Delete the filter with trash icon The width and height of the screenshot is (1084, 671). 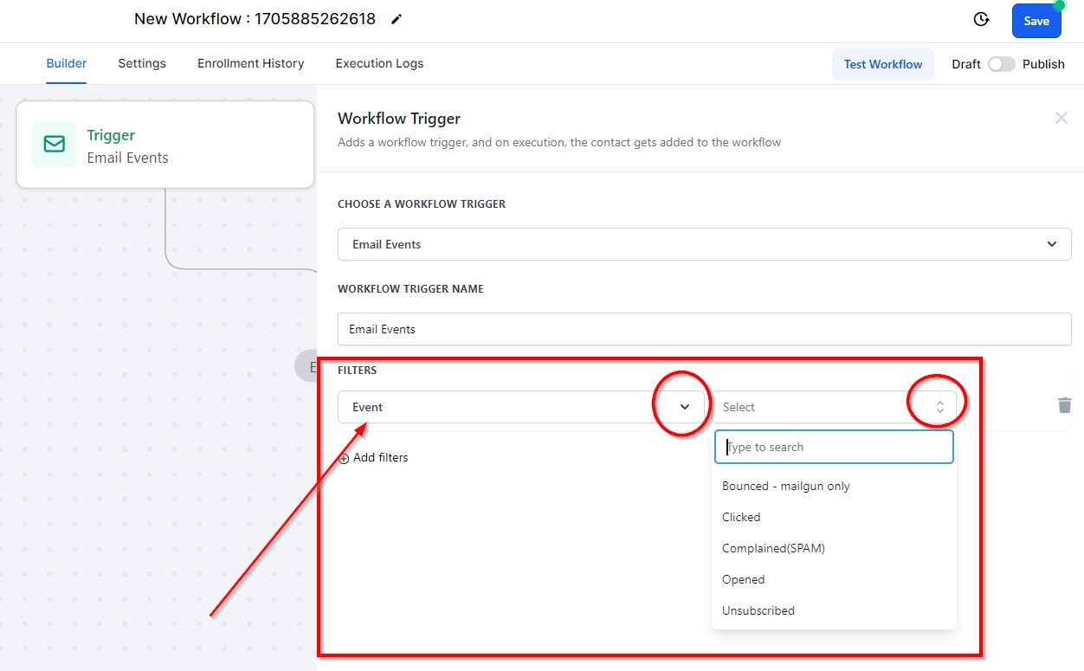tap(1064, 405)
